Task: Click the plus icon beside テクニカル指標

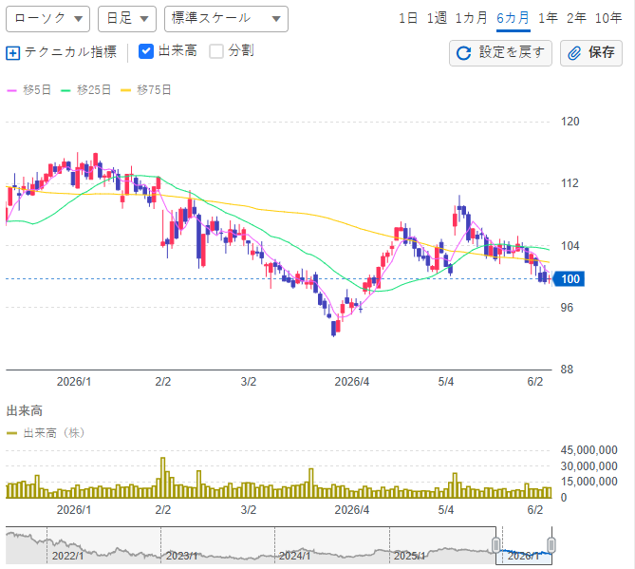Action: (x=12, y=52)
